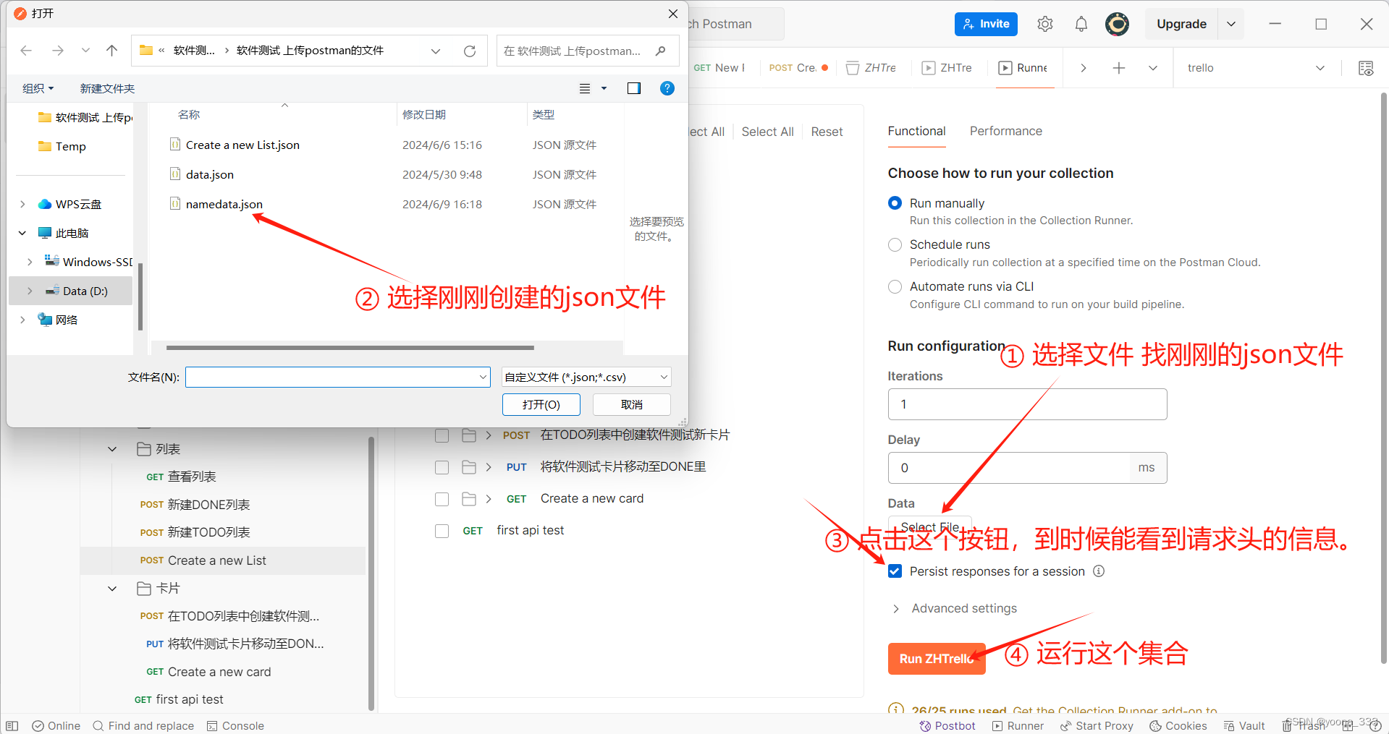Click the Invite button
Image resolution: width=1389 pixels, height=734 pixels.
tap(986, 24)
